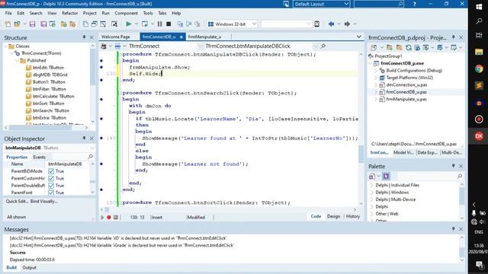Image resolution: width=488 pixels, height=274 pixels.
Task: Pin the Messages panel
Action: [x=453, y=228]
